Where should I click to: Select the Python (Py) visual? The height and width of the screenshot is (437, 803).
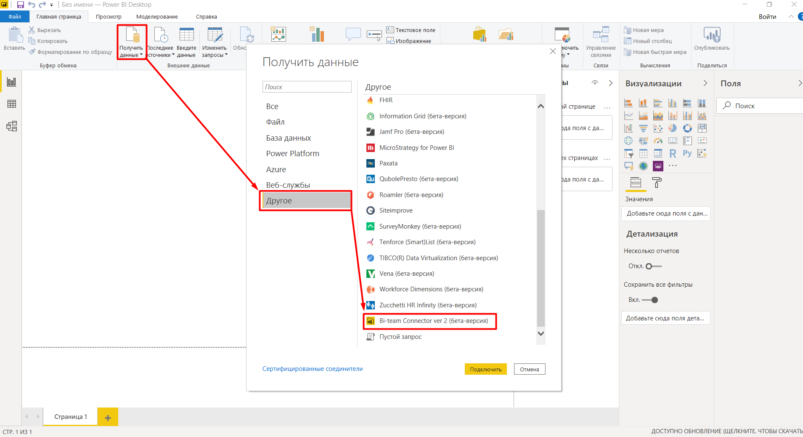pyautogui.click(x=687, y=154)
